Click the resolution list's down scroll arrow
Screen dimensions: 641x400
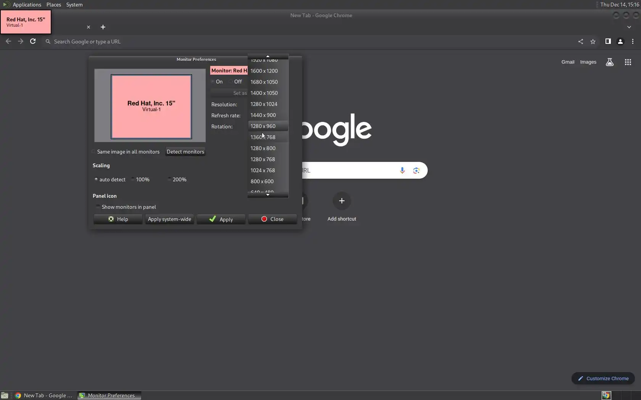pyautogui.click(x=268, y=195)
